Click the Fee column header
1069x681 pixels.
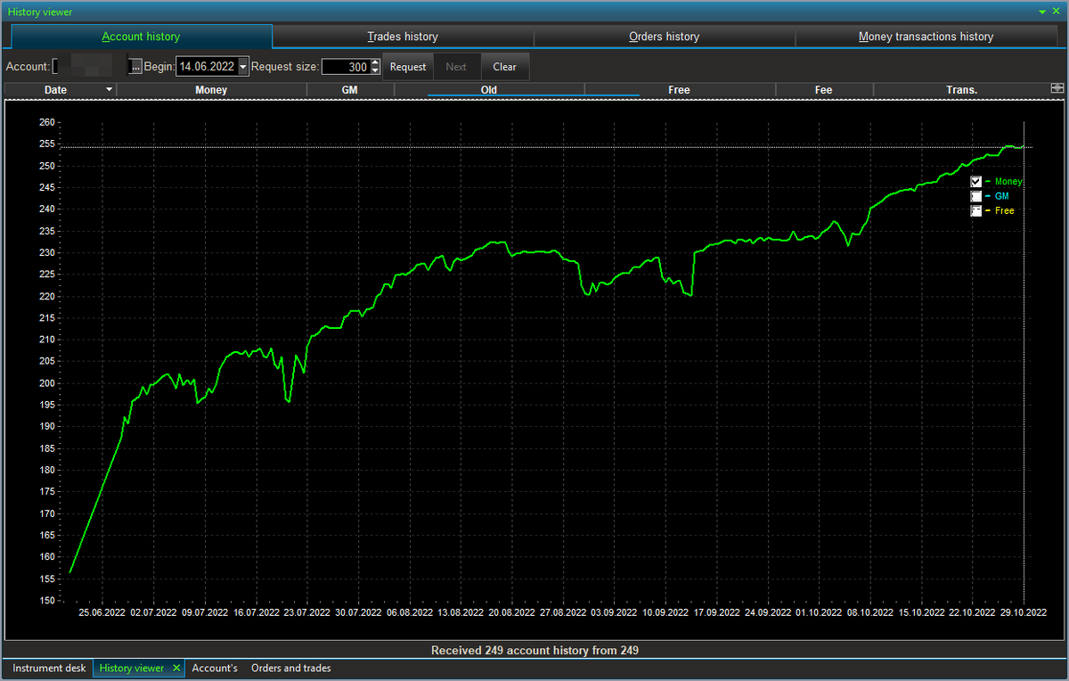tap(824, 89)
